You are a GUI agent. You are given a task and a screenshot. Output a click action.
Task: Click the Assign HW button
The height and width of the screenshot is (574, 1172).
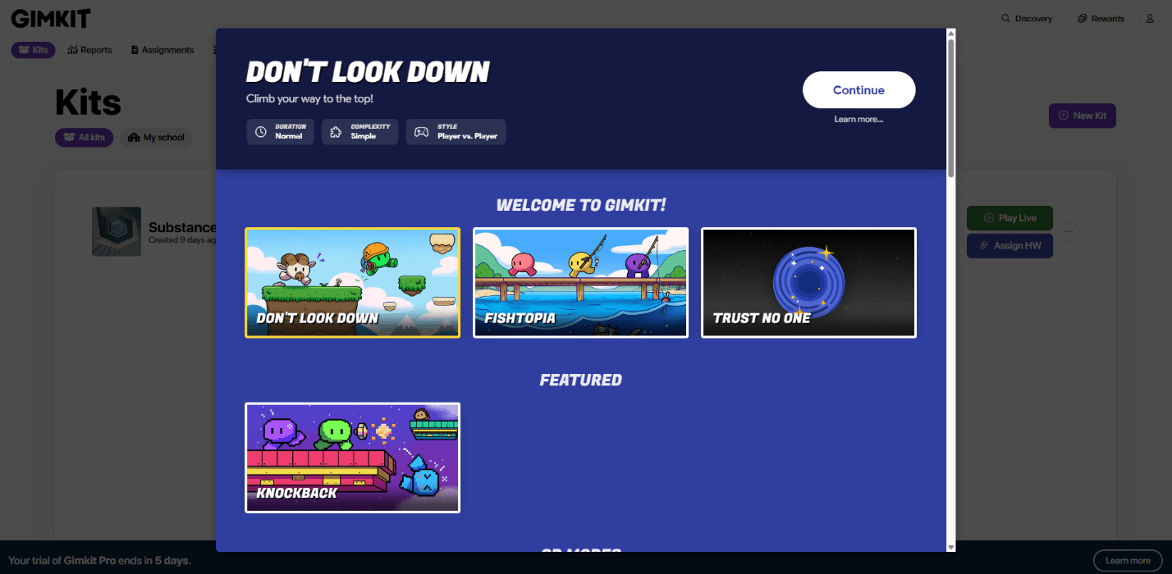[1009, 246]
